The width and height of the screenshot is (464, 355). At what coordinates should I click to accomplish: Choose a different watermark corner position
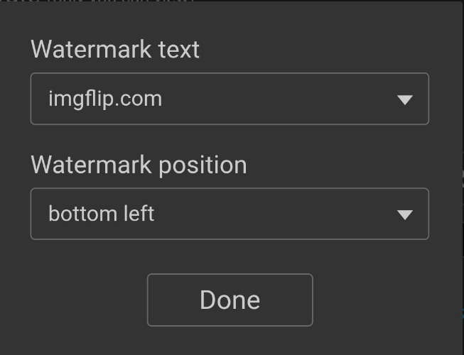click(230, 214)
